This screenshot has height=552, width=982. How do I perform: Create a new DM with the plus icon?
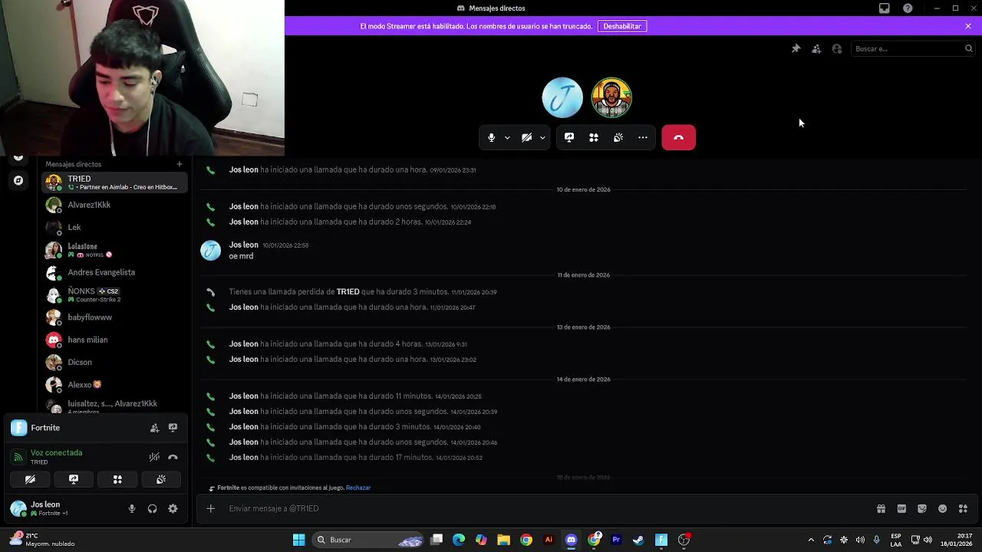tap(180, 164)
